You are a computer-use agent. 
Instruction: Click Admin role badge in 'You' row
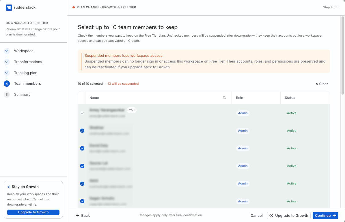point(243,113)
